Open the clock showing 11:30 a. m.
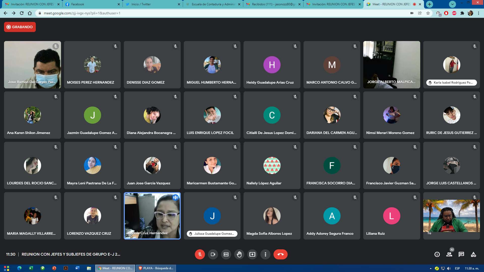The image size is (484, 272). (x=472, y=268)
